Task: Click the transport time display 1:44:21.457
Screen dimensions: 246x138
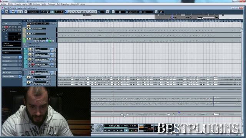Action: pos(115,126)
